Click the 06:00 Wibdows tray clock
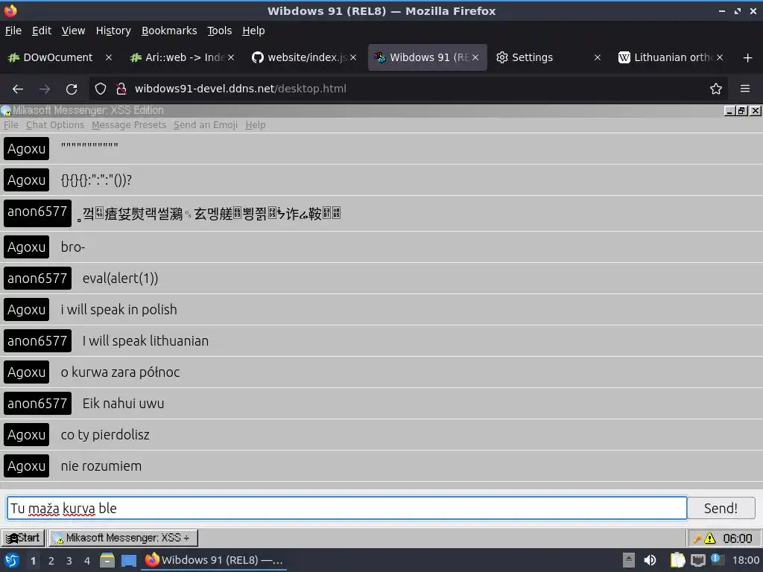 click(x=738, y=538)
